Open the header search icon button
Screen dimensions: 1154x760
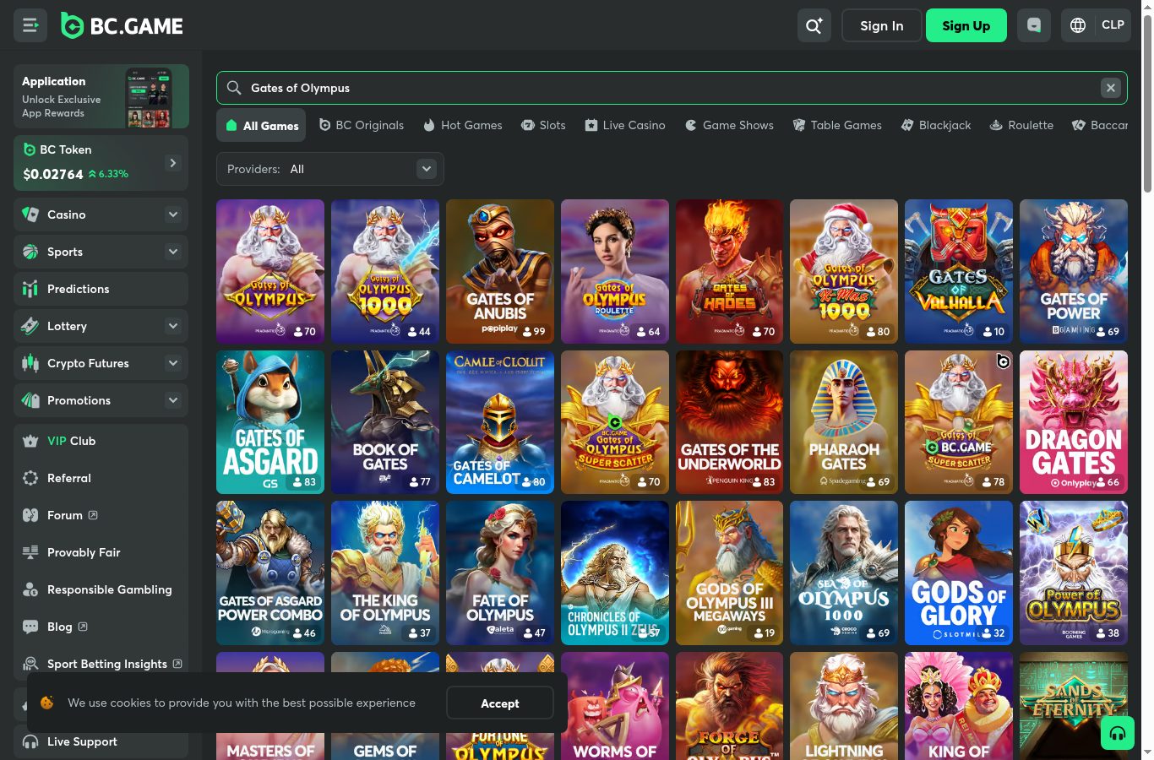pos(814,25)
